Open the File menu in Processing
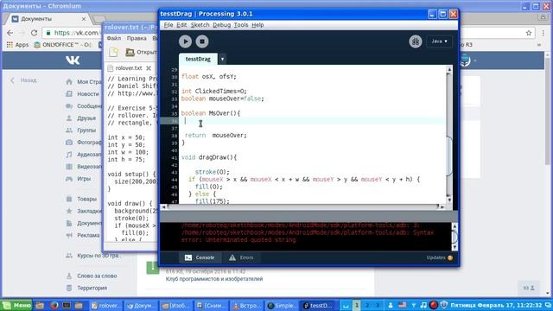 pyautogui.click(x=168, y=25)
